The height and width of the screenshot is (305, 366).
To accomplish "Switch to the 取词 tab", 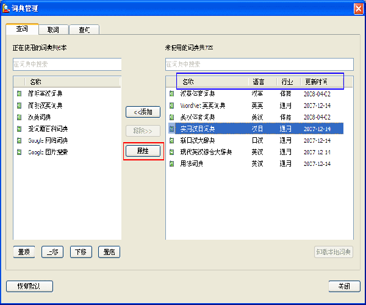I will click(x=54, y=30).
